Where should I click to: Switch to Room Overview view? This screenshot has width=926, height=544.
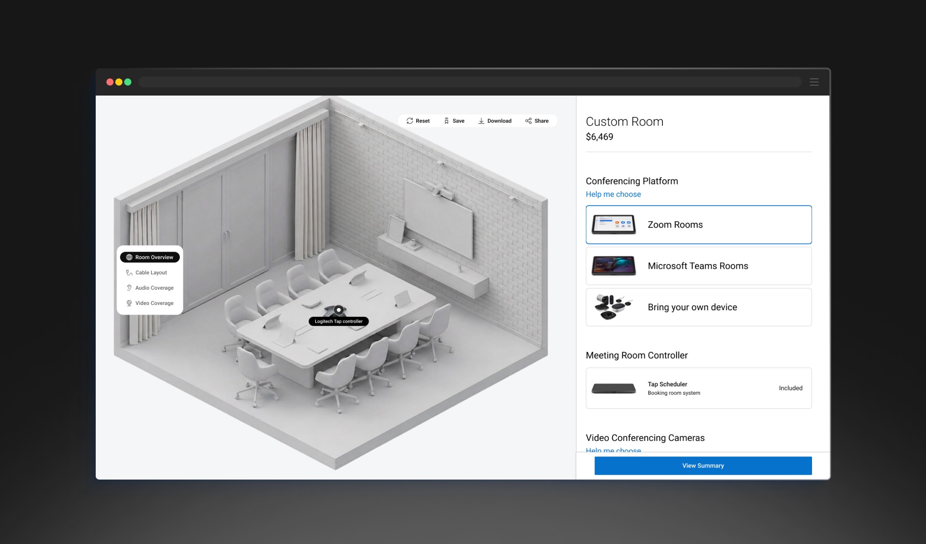pyautogui.click(x=150, y=257)
